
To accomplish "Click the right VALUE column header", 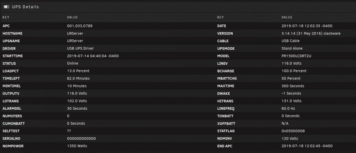I will pos(287,17).
